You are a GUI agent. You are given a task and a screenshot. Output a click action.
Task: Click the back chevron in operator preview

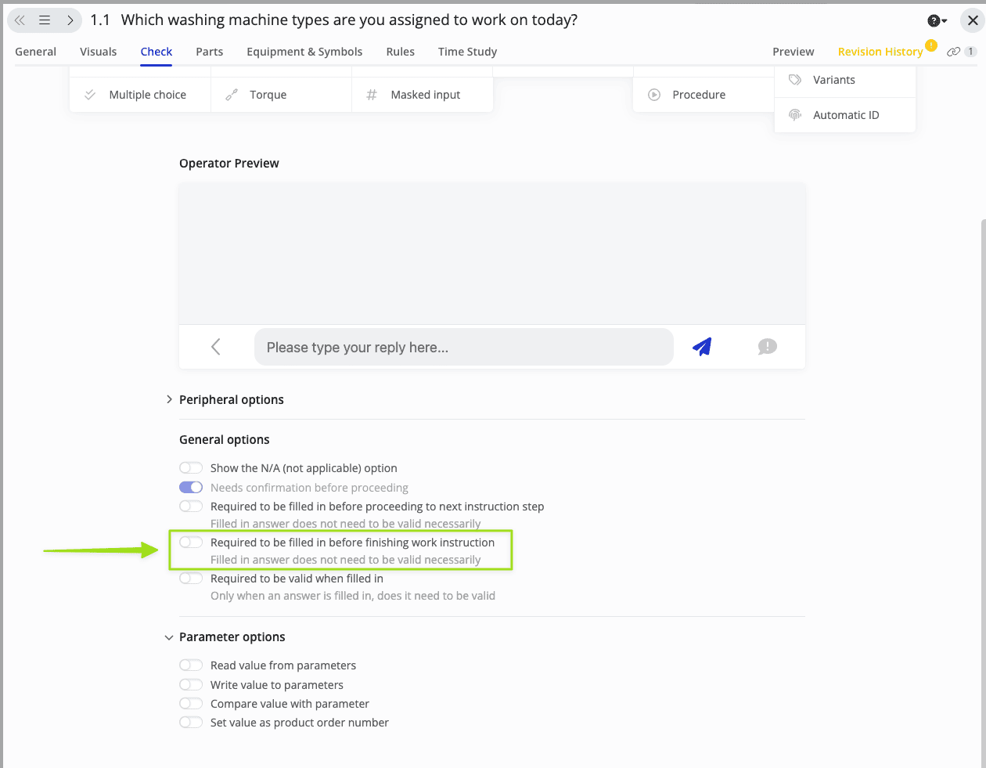pyautogui.click(x=216, y=347)
